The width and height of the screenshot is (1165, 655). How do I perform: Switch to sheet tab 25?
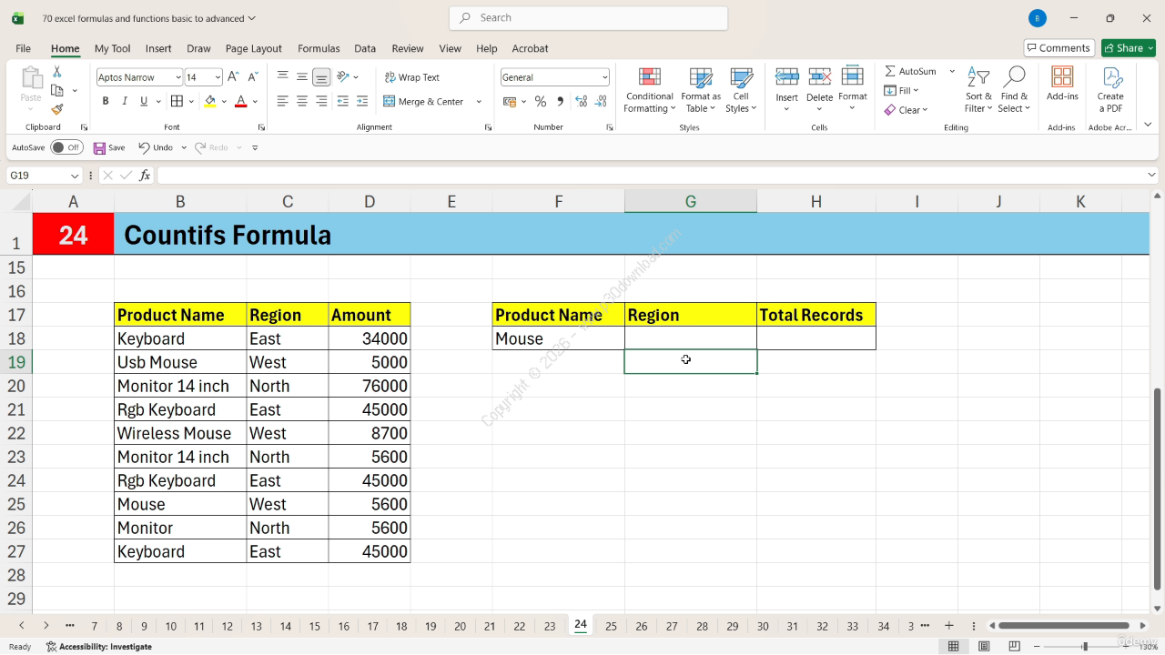tap(611, 626)
